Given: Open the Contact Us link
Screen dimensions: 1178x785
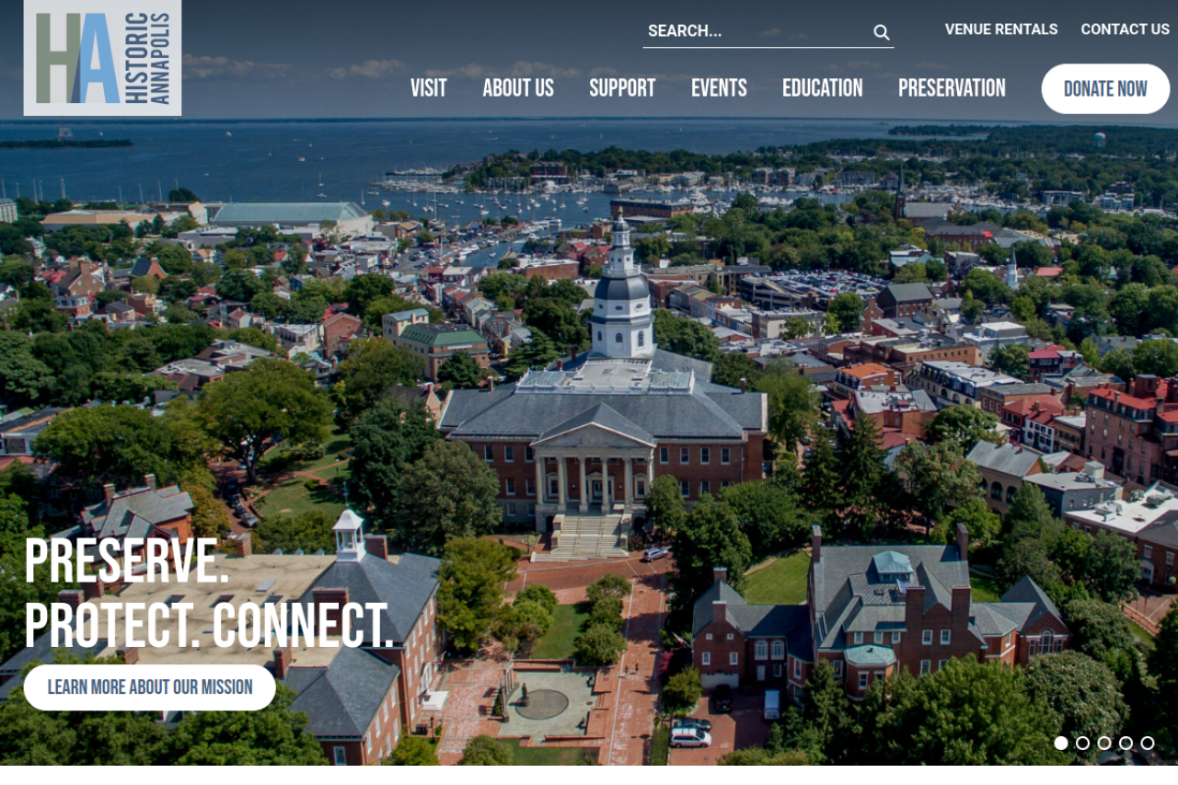Looking at the screenshot, I should [1125, 29].
